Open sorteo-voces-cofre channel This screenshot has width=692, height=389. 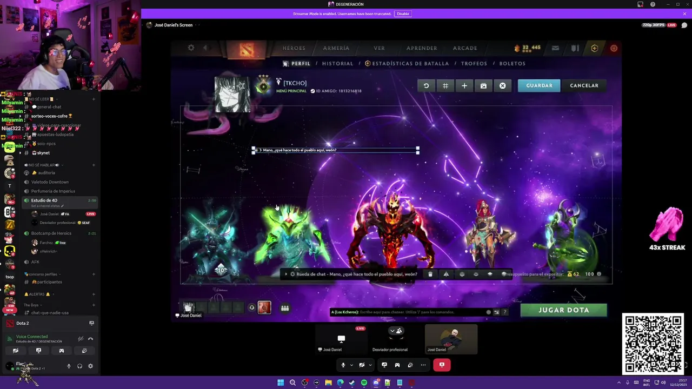point(51,116)
